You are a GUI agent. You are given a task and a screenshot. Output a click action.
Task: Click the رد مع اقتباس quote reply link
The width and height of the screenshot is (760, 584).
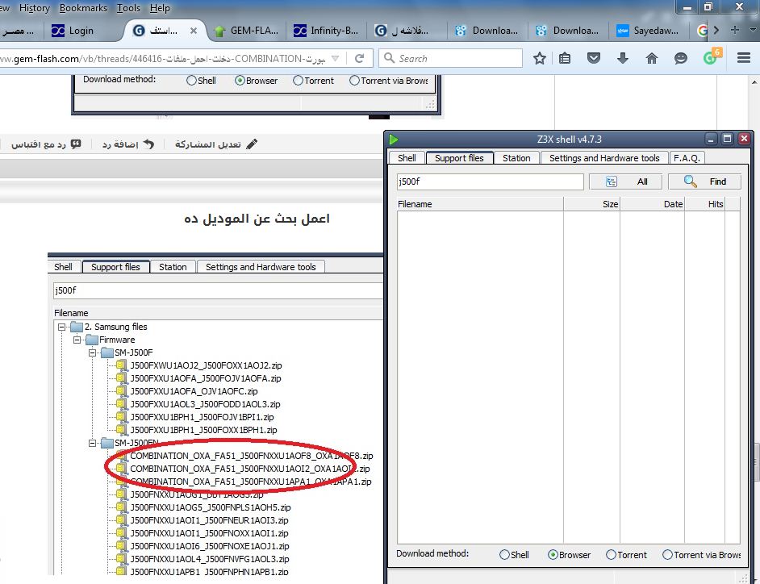pyautogui.click(x=46, y=144)
